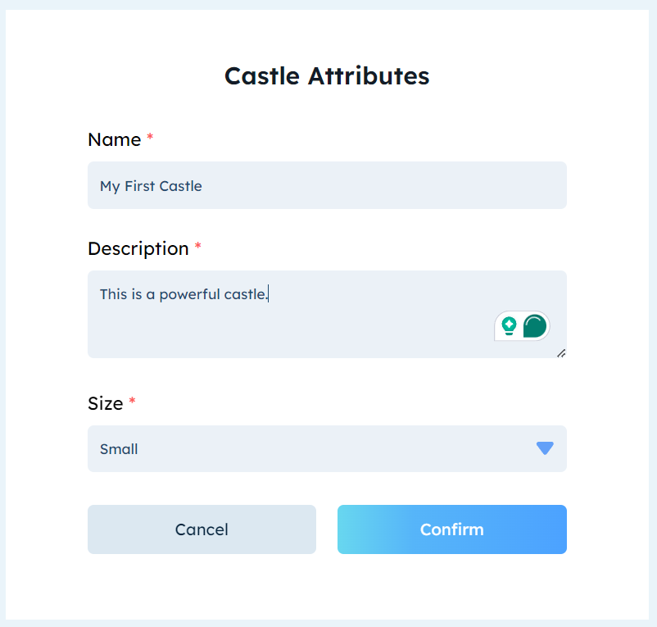Viewport: 657px width, 627px height.
Task: Expand the Size combo box showing Small
Action: click(328, 448)
